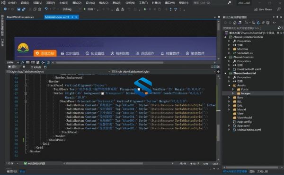Click the navigate backward circular icon
This screenshot has width=284, height=175.
(x=5, y=9)
